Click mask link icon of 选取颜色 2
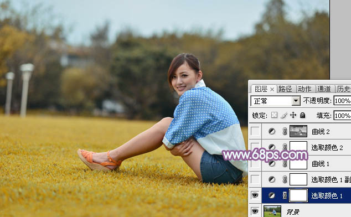The image size is (351, 217). tap(285, 147)
